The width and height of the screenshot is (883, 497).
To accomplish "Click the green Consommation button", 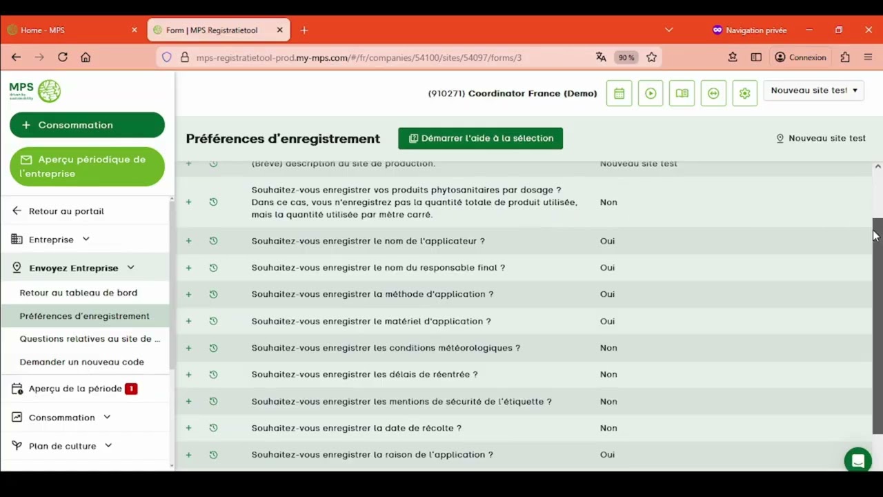I will tap(87, 125).
